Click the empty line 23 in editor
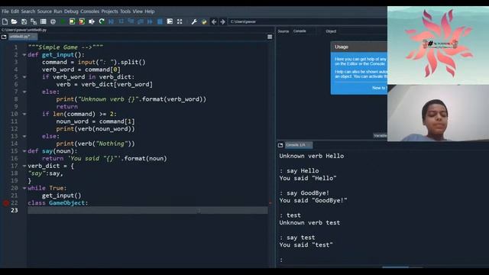 (147, 211)
